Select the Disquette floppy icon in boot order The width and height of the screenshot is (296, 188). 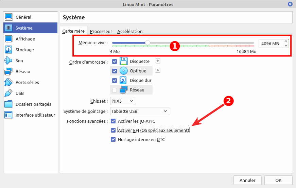coord(123,61)
